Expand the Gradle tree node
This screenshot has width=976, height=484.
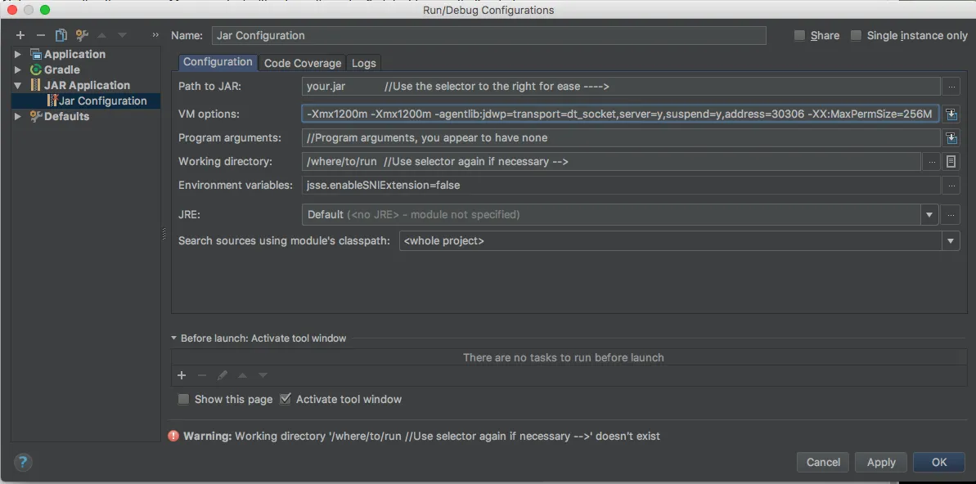pos(18,69)
